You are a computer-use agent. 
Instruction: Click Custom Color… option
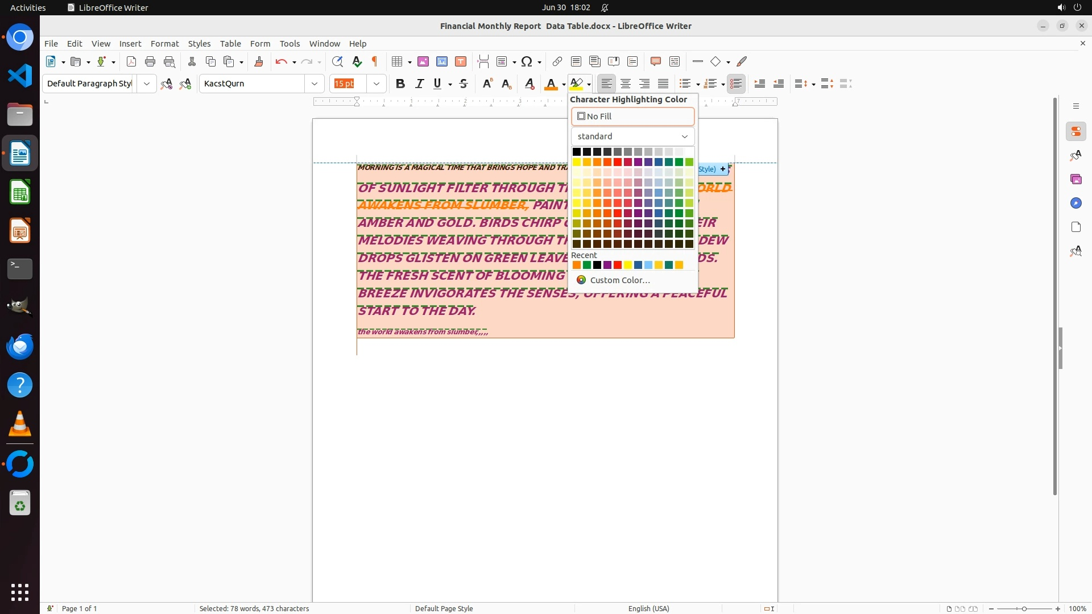pyautogui.click(x=619, y=280)
